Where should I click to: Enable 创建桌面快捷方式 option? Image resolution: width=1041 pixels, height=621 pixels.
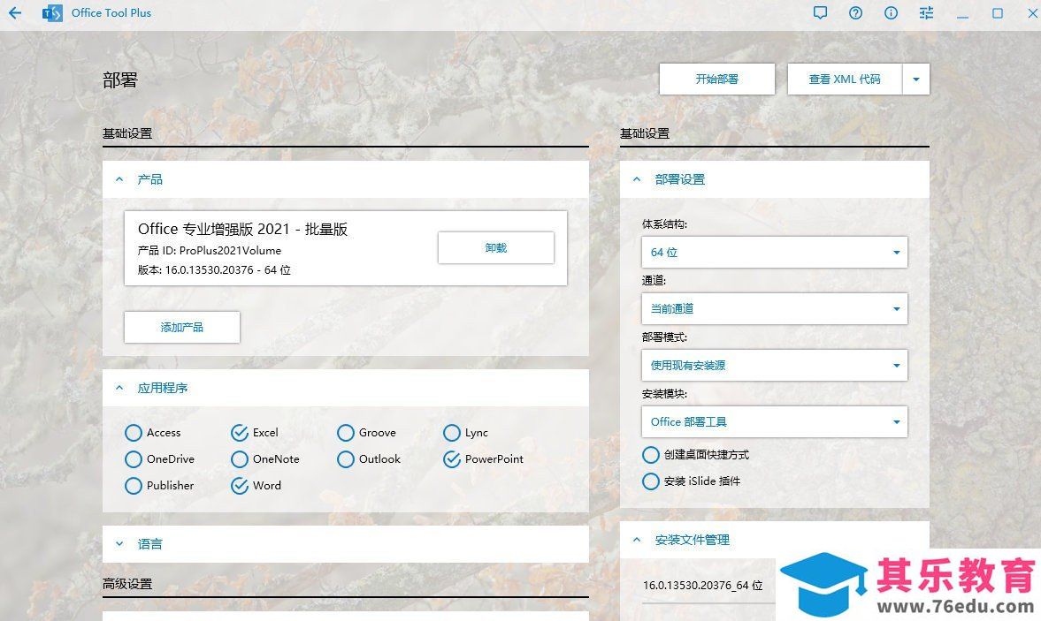click(651, 455)
